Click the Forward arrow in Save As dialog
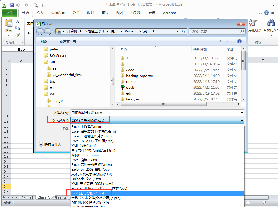The width and height of the screenshot is (278, 207). coord(48,32)
